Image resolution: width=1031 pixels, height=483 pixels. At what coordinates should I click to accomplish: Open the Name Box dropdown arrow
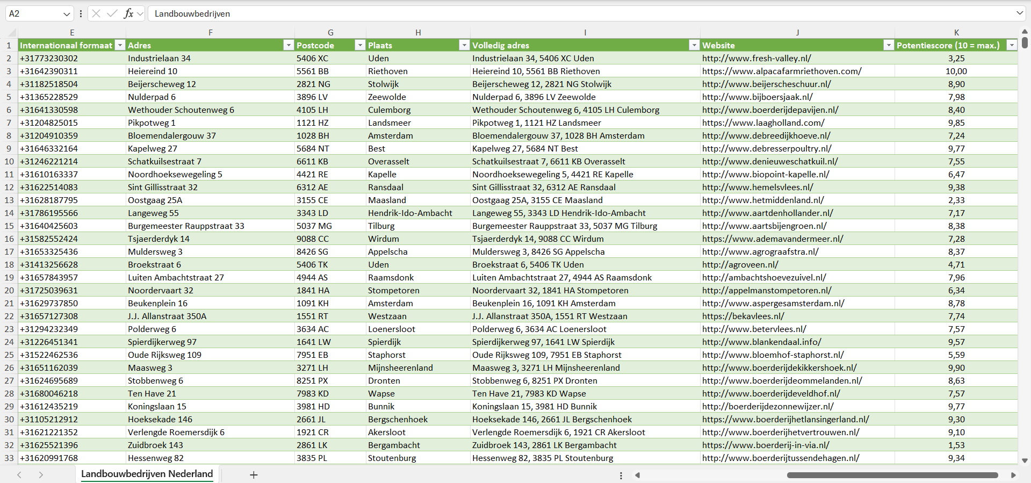[67, 14]
